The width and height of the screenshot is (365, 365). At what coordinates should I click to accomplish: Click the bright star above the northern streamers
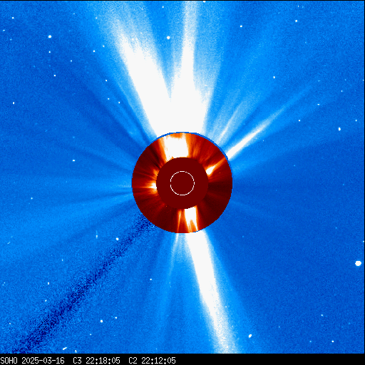tap(168, 38)
